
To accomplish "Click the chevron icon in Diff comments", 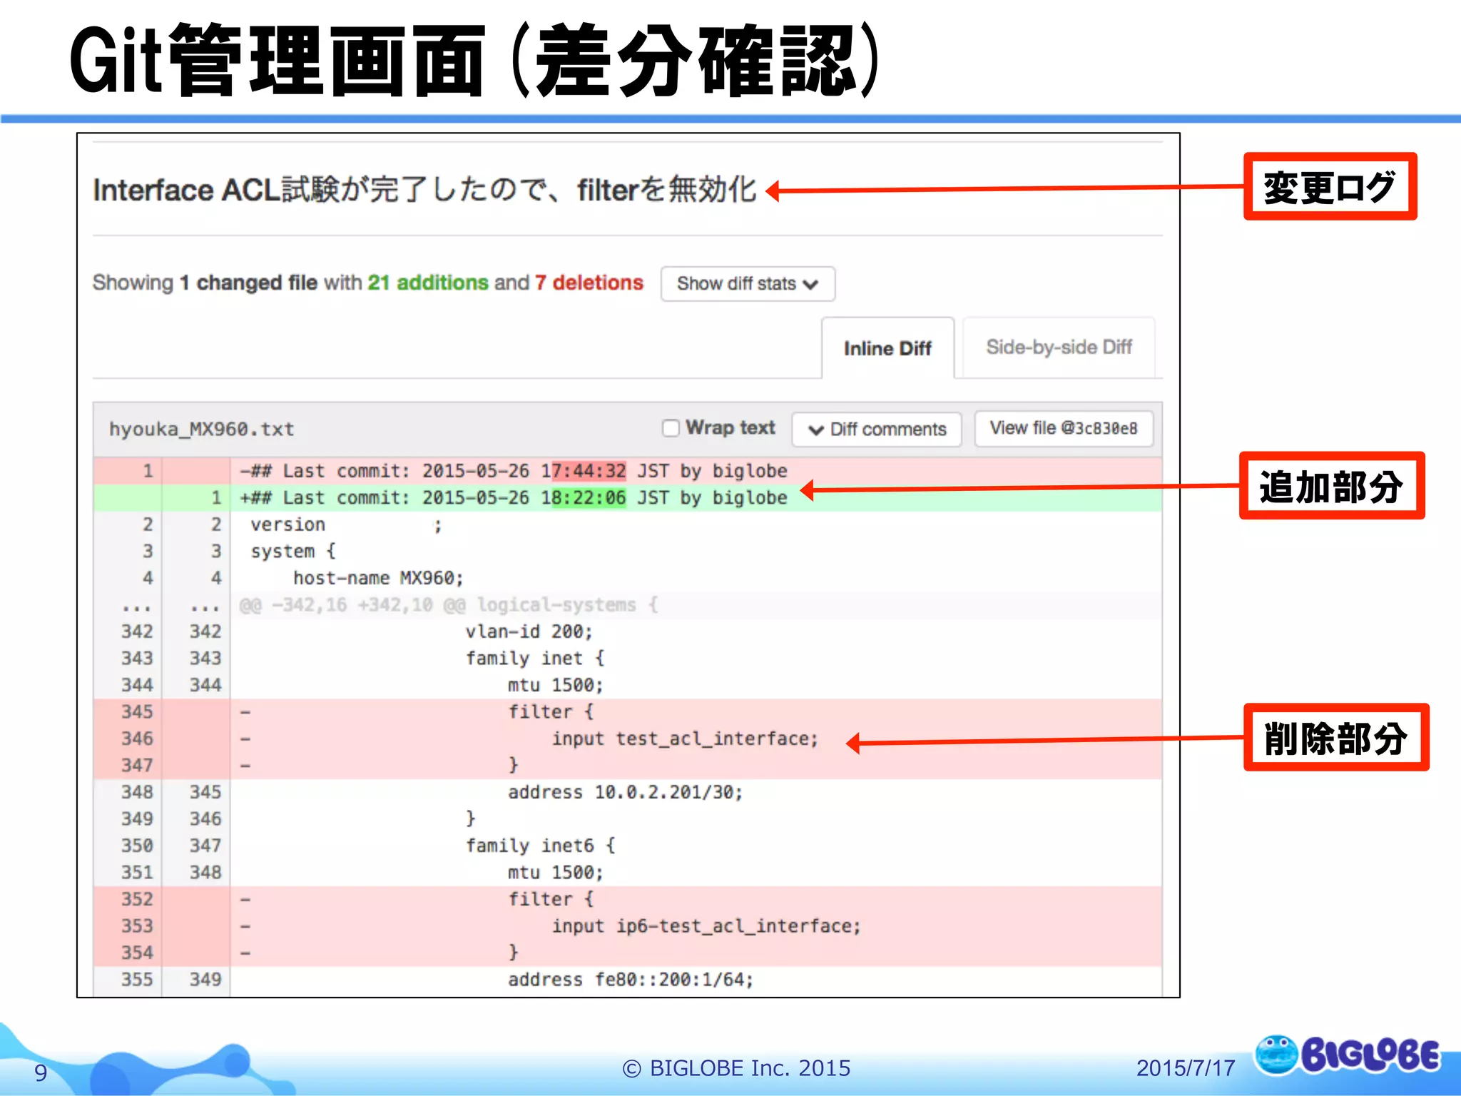I will point(816,430).
